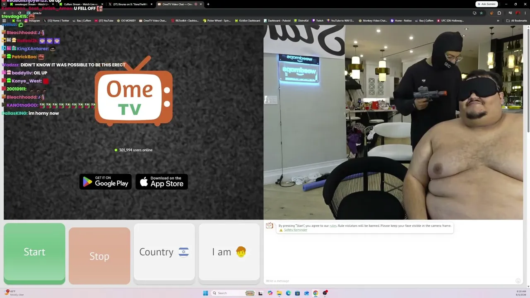
Task: Open the Google Play download badge
Action: [x=106, y=182]
